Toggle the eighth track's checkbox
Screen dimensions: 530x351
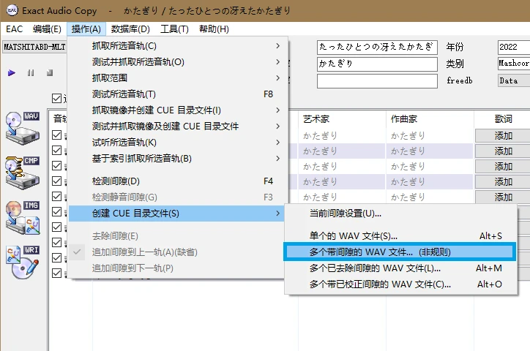57,242
